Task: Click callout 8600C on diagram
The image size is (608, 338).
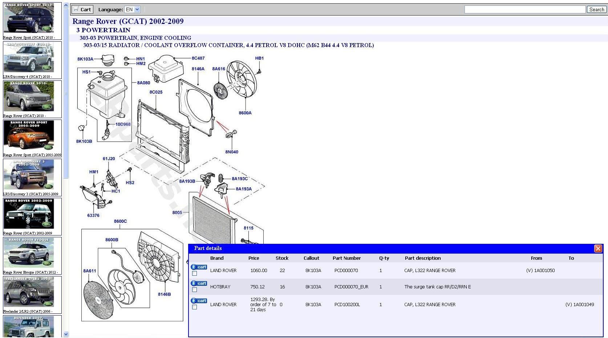Action: point(120,221)
